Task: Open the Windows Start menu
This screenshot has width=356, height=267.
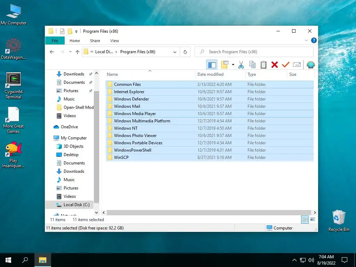Action: point(8,260)
